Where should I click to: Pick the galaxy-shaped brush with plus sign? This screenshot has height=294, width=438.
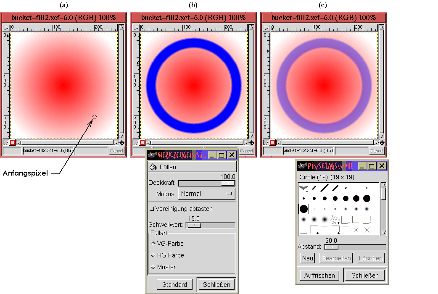tap(335, 219)
